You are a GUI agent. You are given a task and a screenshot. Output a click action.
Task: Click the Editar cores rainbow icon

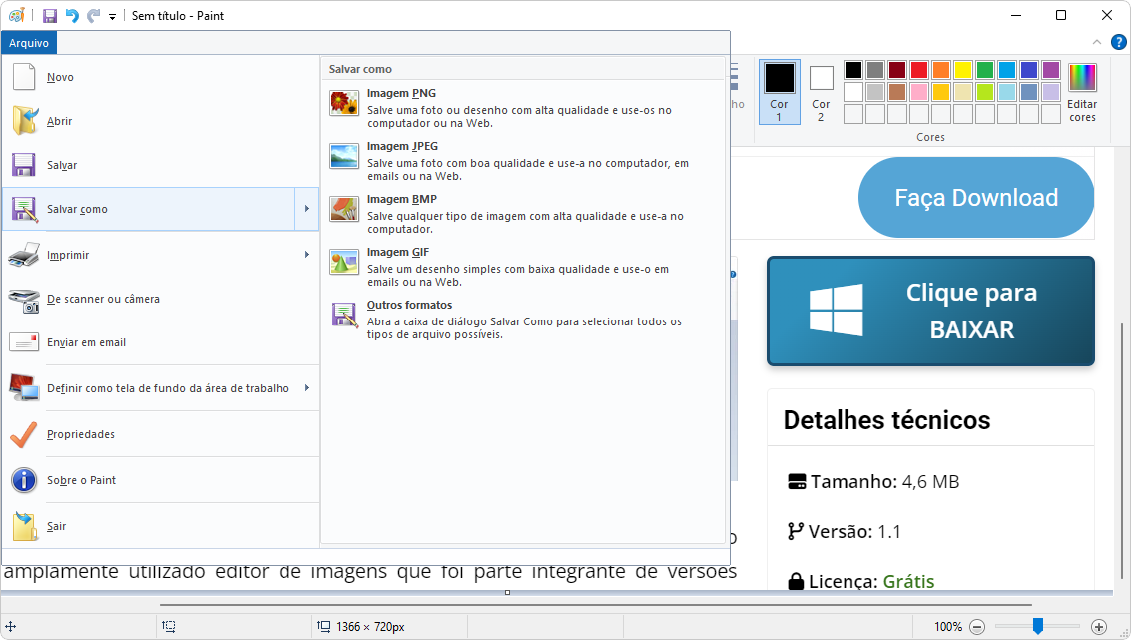click(1082, 77)
